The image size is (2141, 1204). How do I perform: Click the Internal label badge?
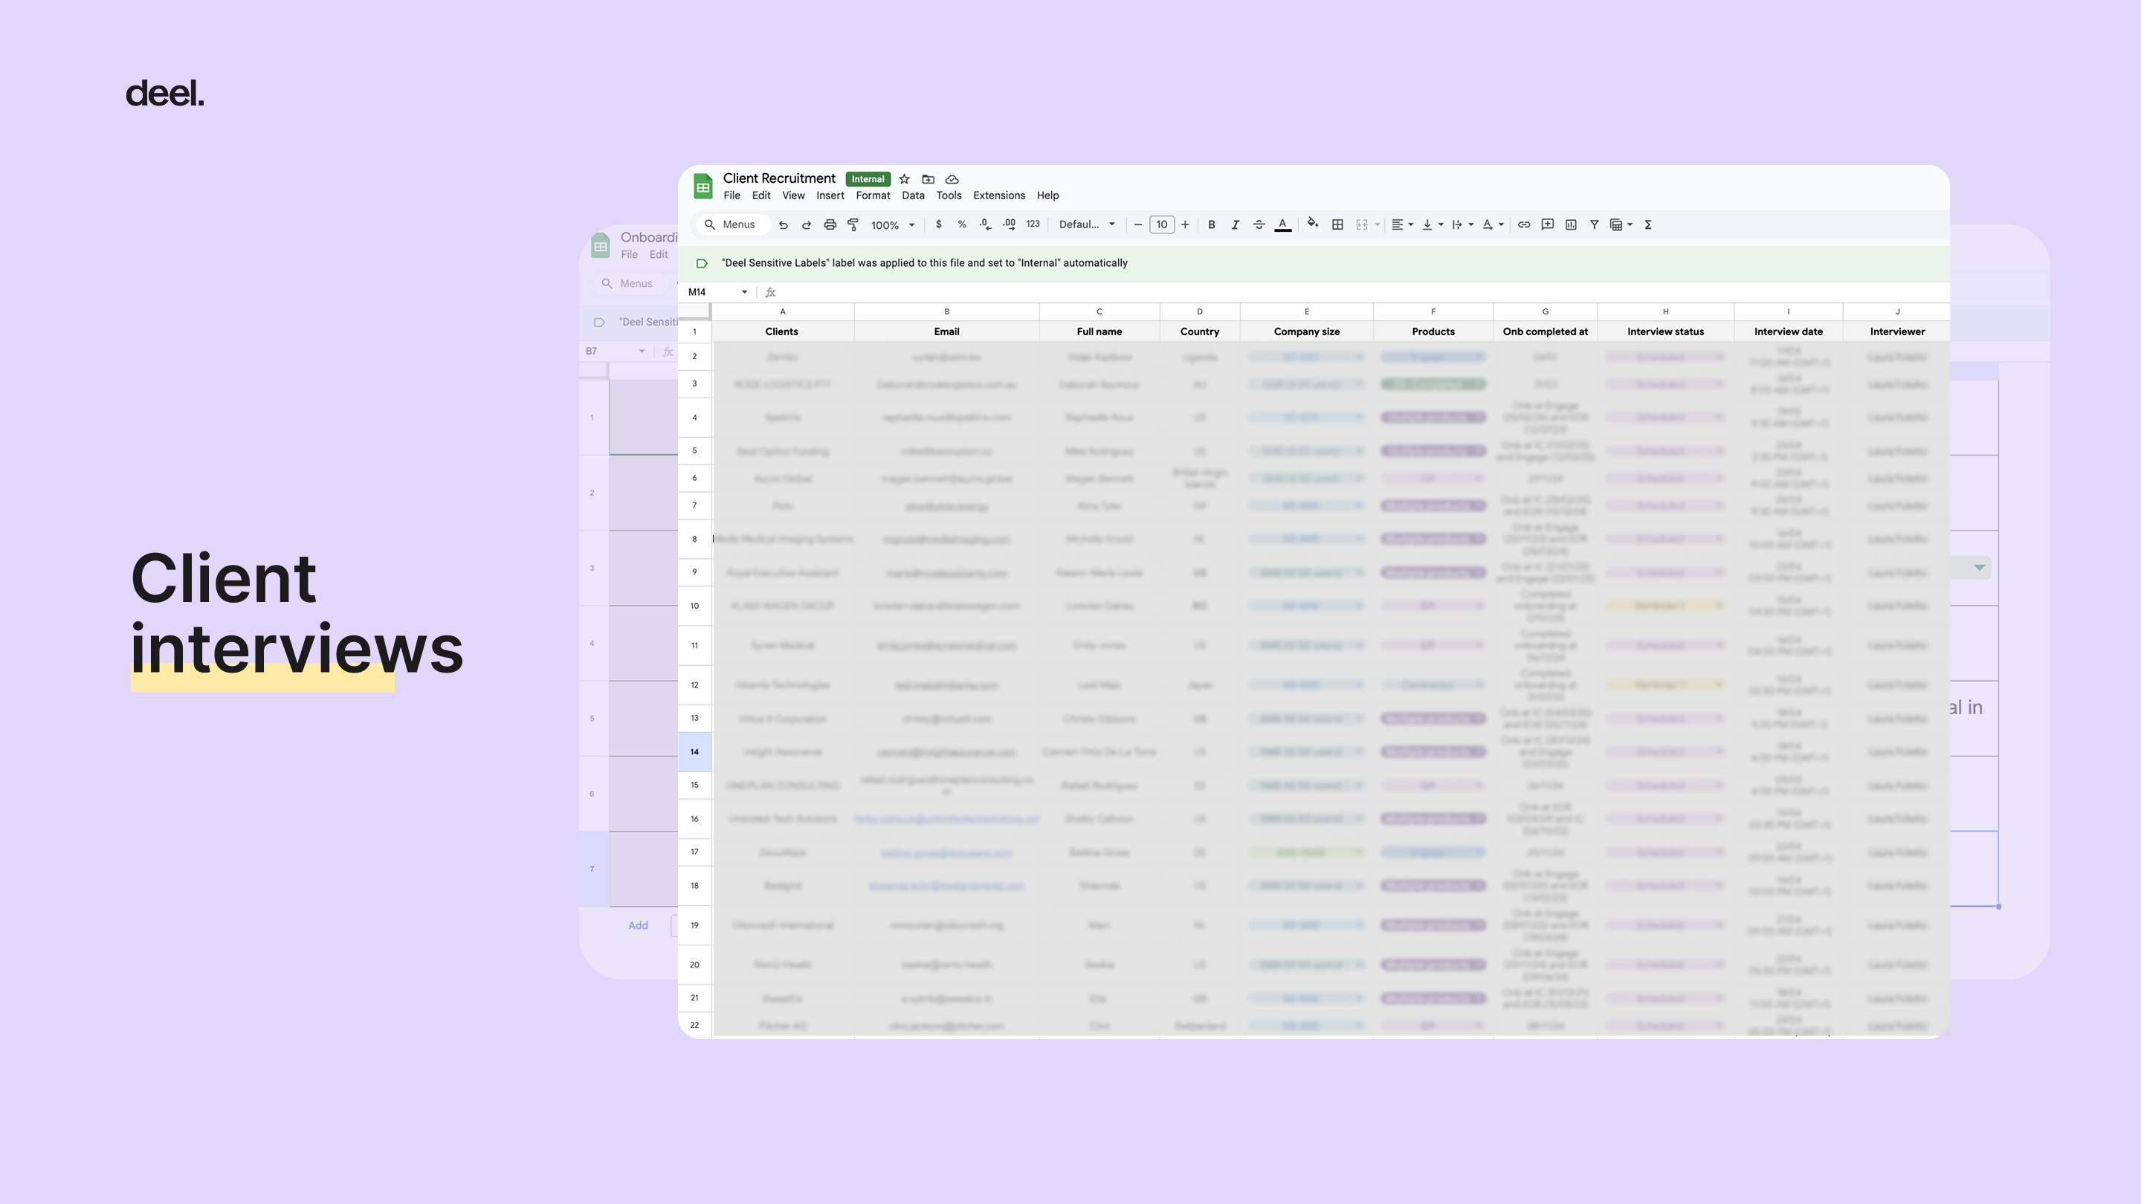tap(868, 178)
